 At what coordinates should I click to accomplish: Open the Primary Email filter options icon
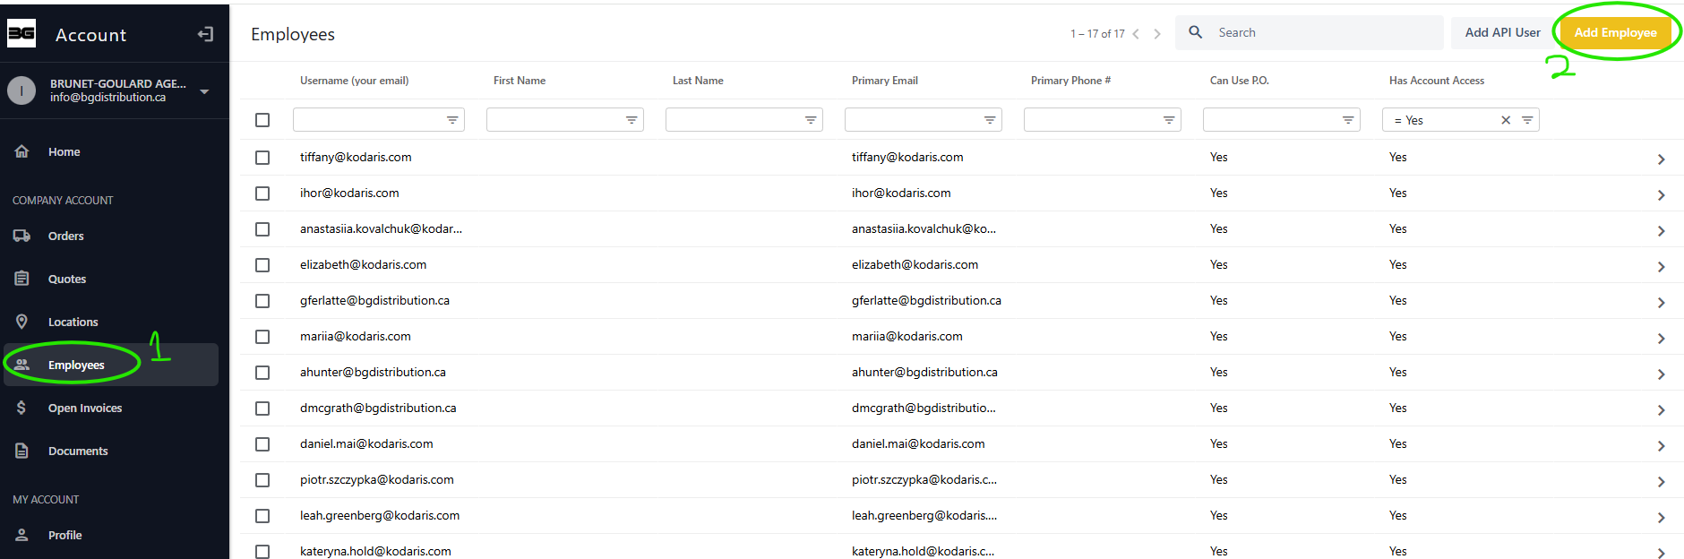coord(990,120)
